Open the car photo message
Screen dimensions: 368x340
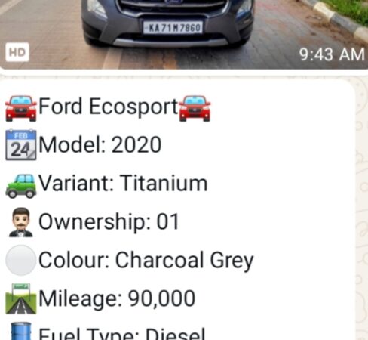pos(184,34)
